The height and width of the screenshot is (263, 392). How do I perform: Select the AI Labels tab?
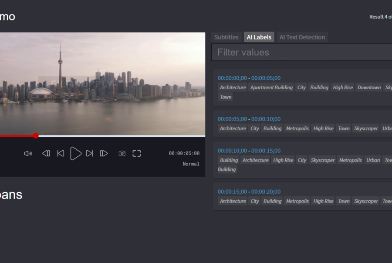point(259,37)
